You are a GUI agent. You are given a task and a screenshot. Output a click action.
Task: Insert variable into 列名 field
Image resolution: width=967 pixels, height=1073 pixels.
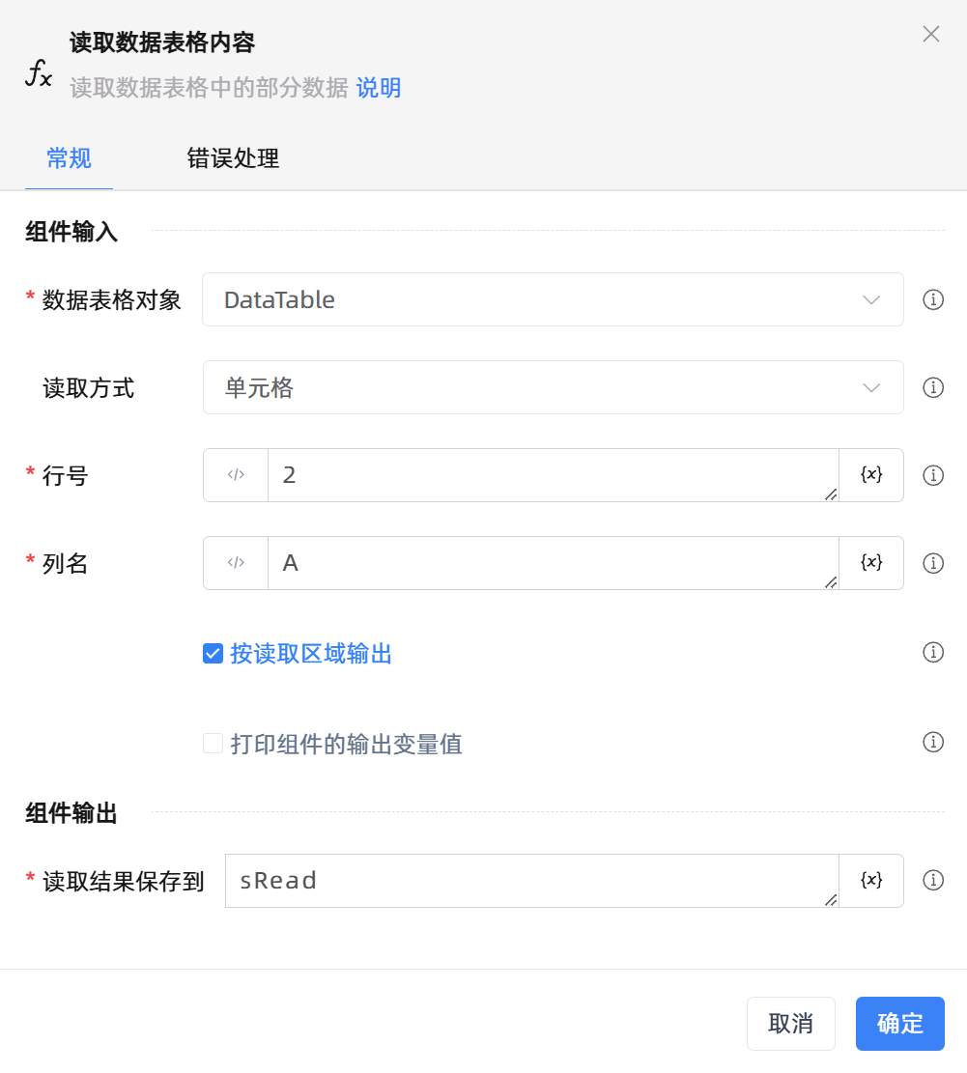pos(871,562)
